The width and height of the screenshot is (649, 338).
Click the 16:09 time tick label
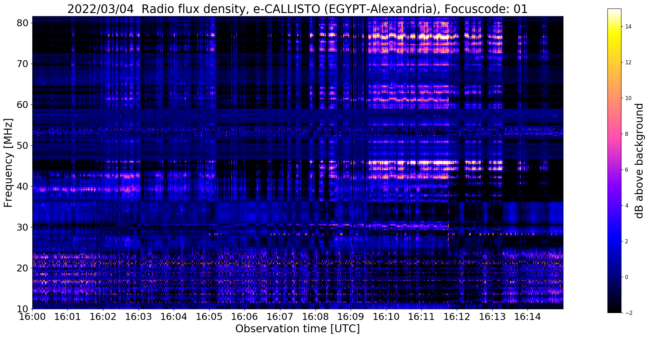click(351, 316)
